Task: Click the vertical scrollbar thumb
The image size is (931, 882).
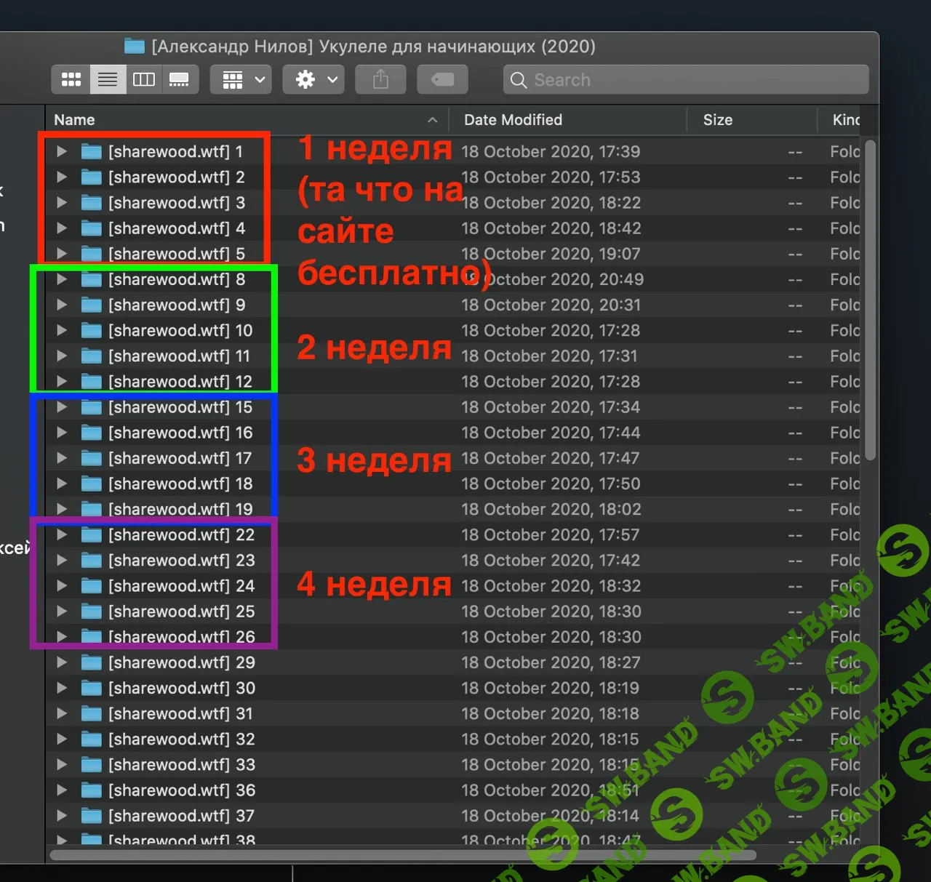Action: pyautogui.click(x=870, y=298)
